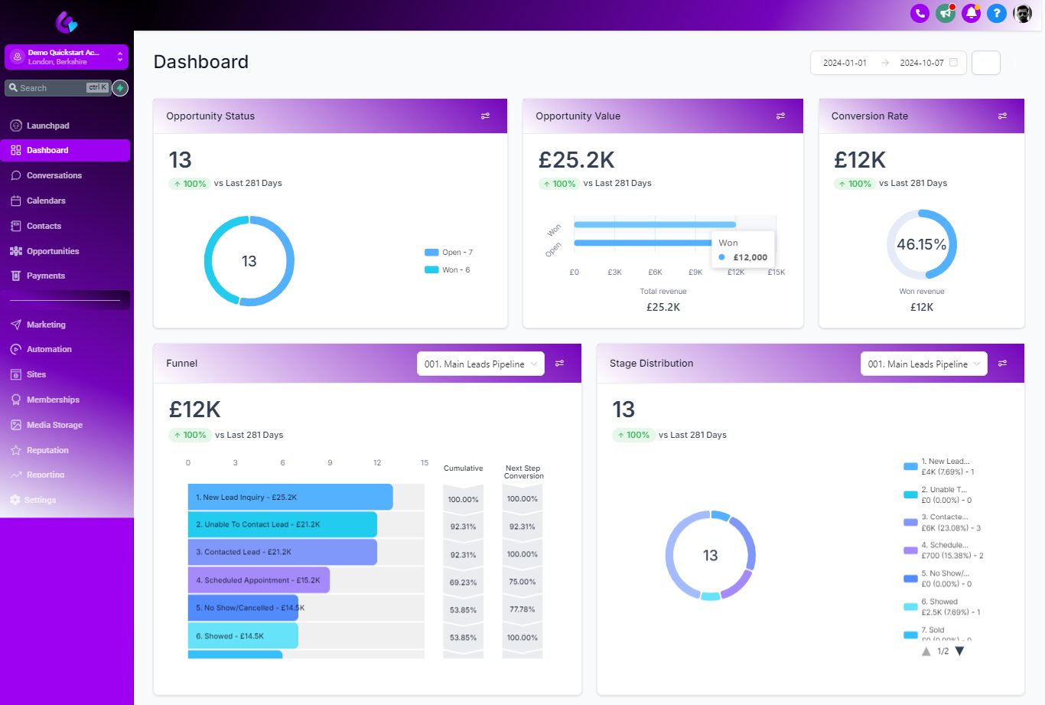This screenshot has height=705, width=1045.
Task: Open Payments in sidebar
Action: pos(45,276)
